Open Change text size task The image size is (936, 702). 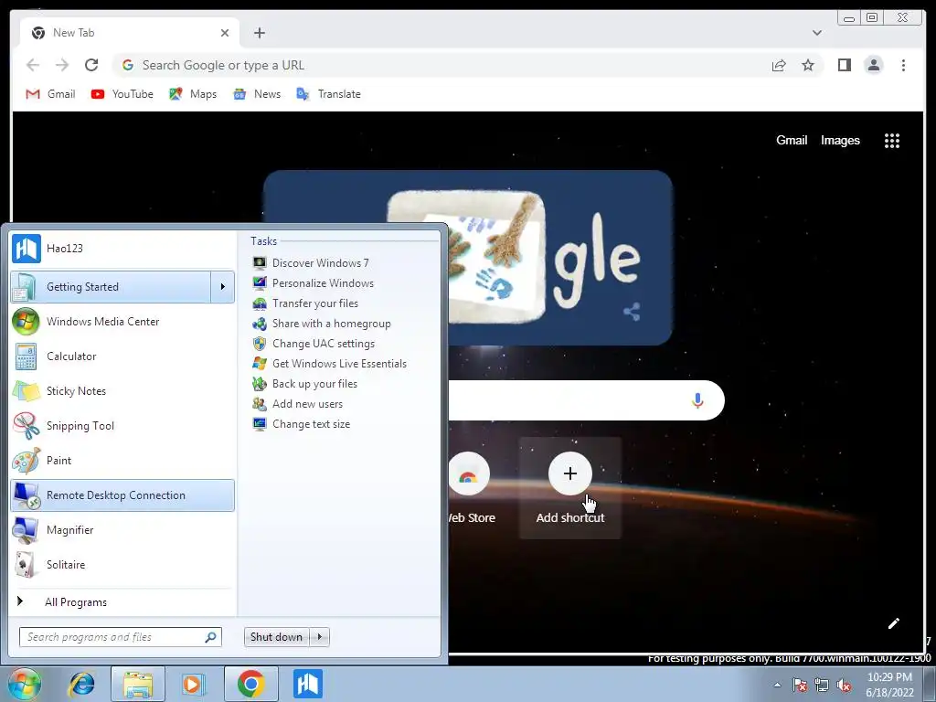[302, 424]
